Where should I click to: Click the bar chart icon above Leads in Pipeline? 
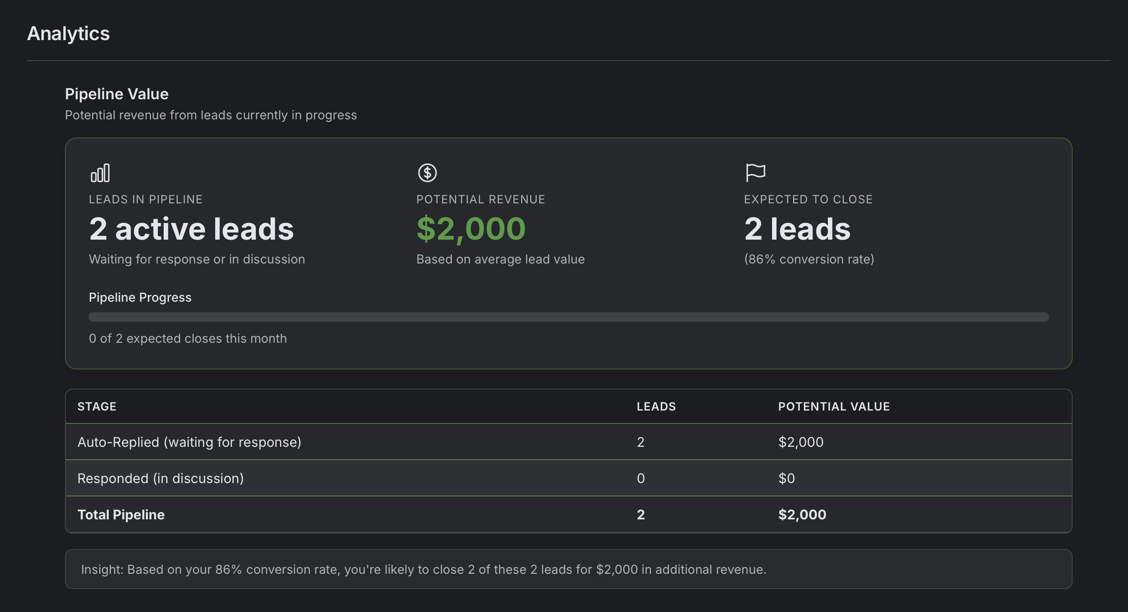coord(99,173)
